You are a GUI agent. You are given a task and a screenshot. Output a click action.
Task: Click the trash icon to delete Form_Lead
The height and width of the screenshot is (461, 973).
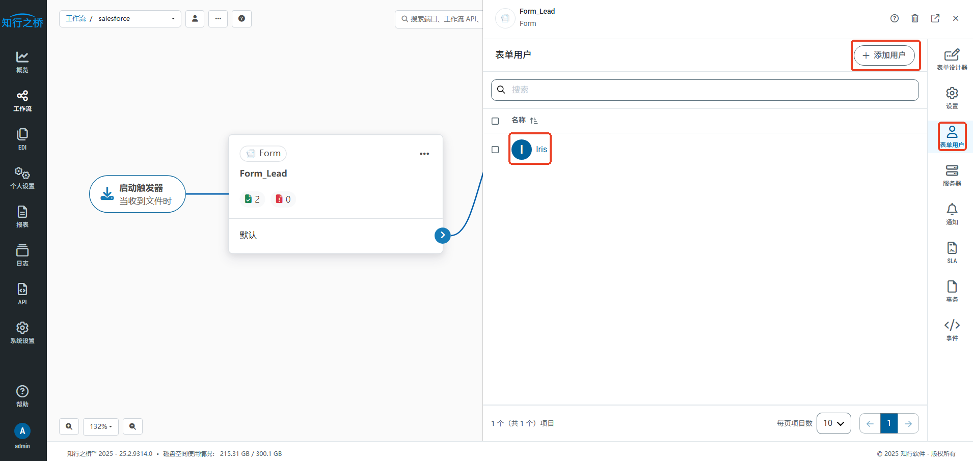click(x=915, y=18)
